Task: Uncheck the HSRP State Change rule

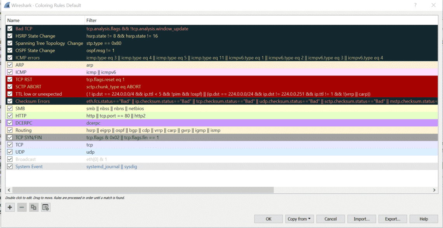Action: (x=10, y=36)
